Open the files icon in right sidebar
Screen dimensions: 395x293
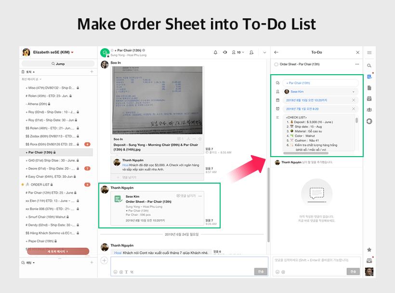[369, 88]
